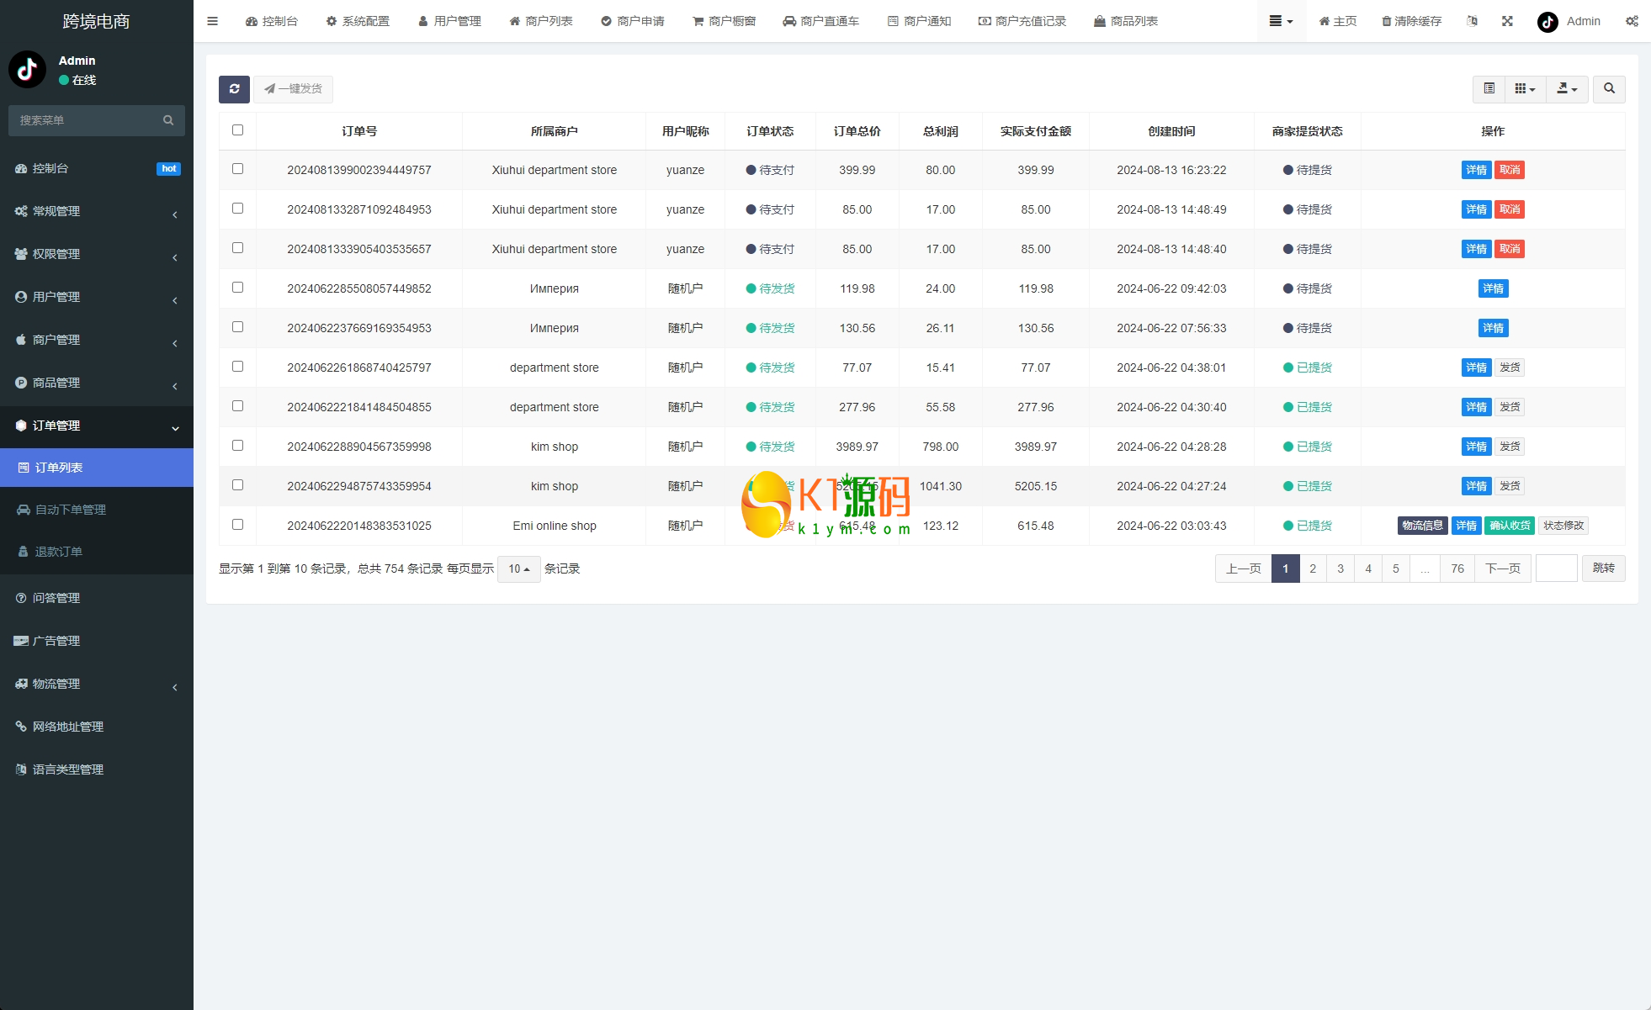
Task: Focus the 搜索菜单 sidebar search field
Action: pos(88,120)
